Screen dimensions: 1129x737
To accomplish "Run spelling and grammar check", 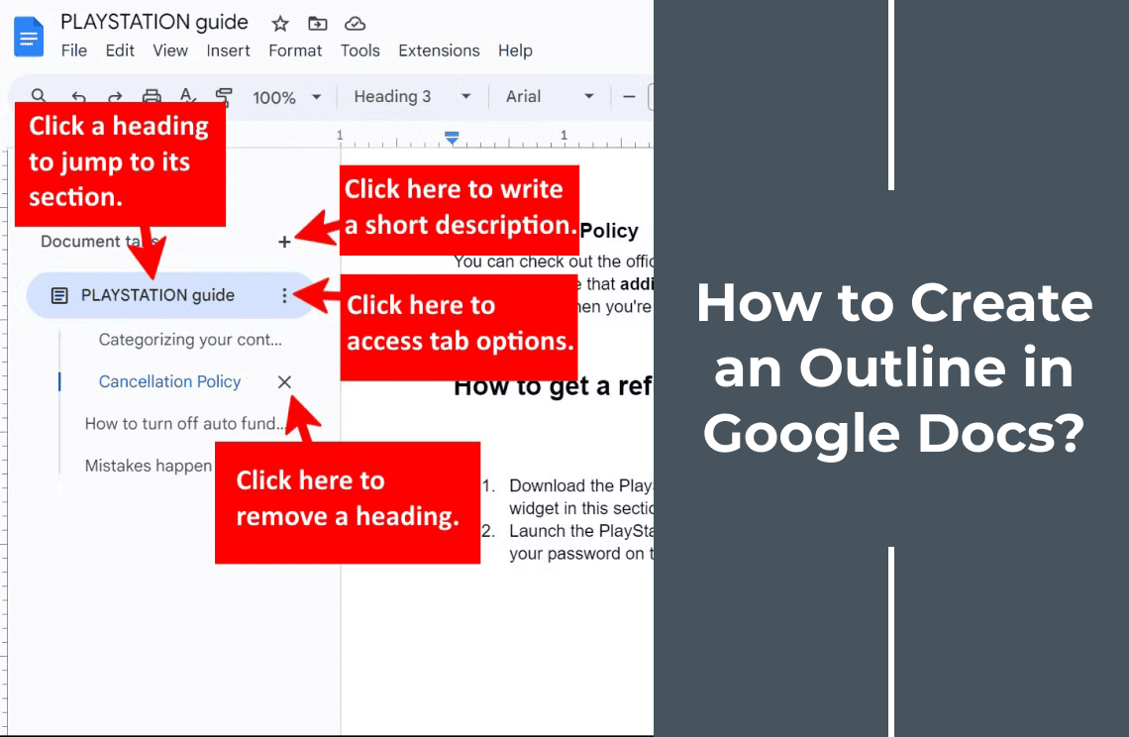I will click(187, 96).
